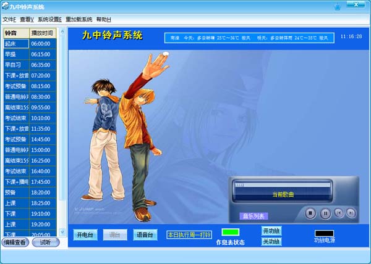Click the 09:55:00 time cell
Image resolution: width=371 pixels, height=264 pixels.
[x=43, y=107]
